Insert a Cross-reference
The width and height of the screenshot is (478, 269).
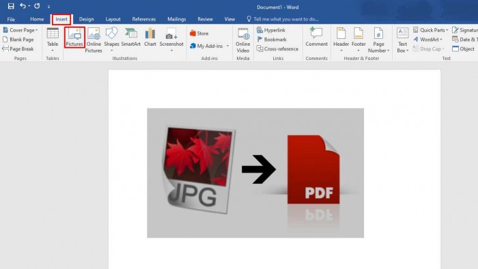tap(278, 48)
